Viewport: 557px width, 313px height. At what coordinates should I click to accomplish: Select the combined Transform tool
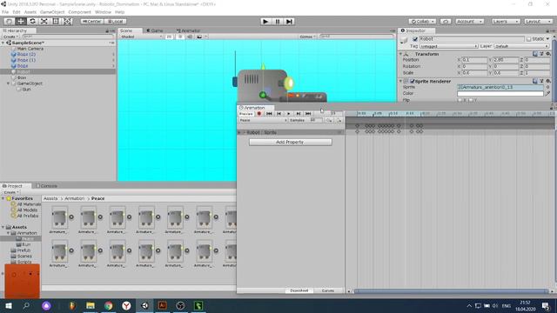68,21
